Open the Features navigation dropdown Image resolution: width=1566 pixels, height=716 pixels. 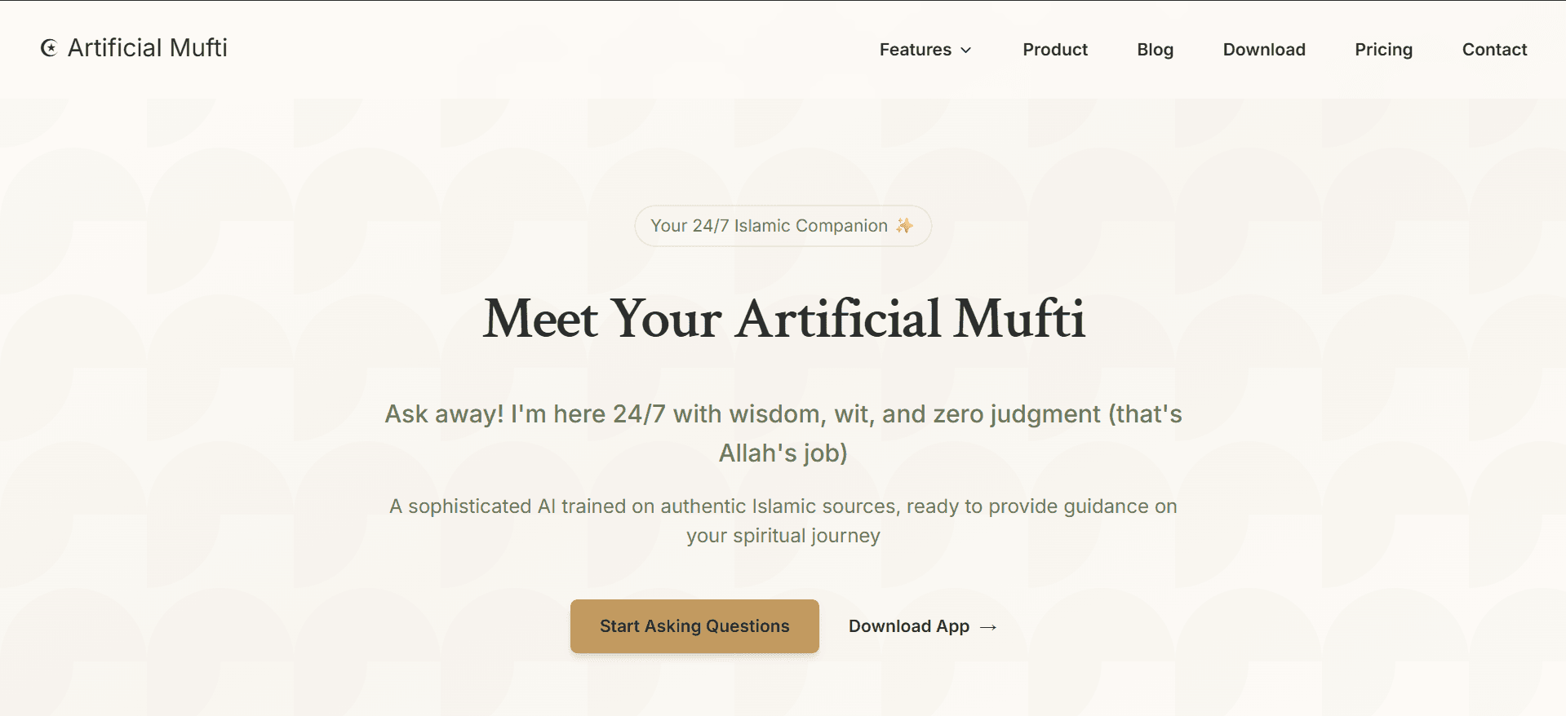click(923, 50)
